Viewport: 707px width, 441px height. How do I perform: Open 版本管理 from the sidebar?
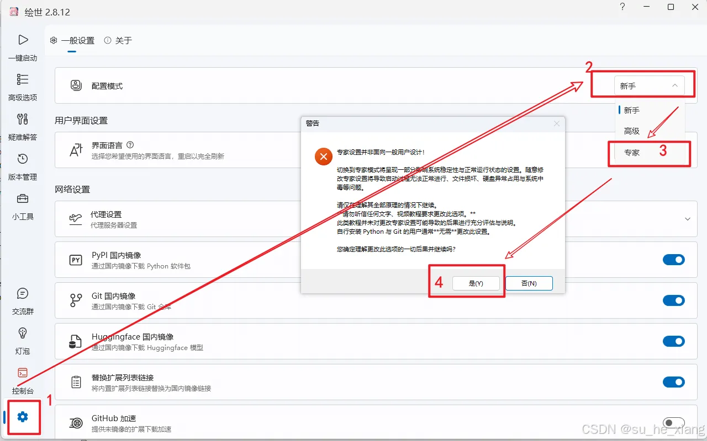[23, 166]
